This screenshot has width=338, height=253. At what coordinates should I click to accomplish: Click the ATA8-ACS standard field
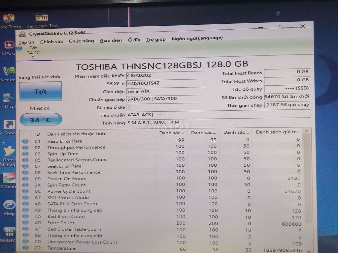pyautogui.click(x=219, y=114)
